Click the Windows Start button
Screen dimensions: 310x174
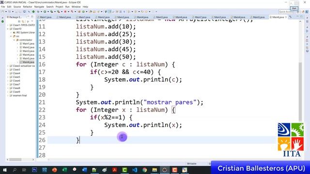(x=4, y=170)
